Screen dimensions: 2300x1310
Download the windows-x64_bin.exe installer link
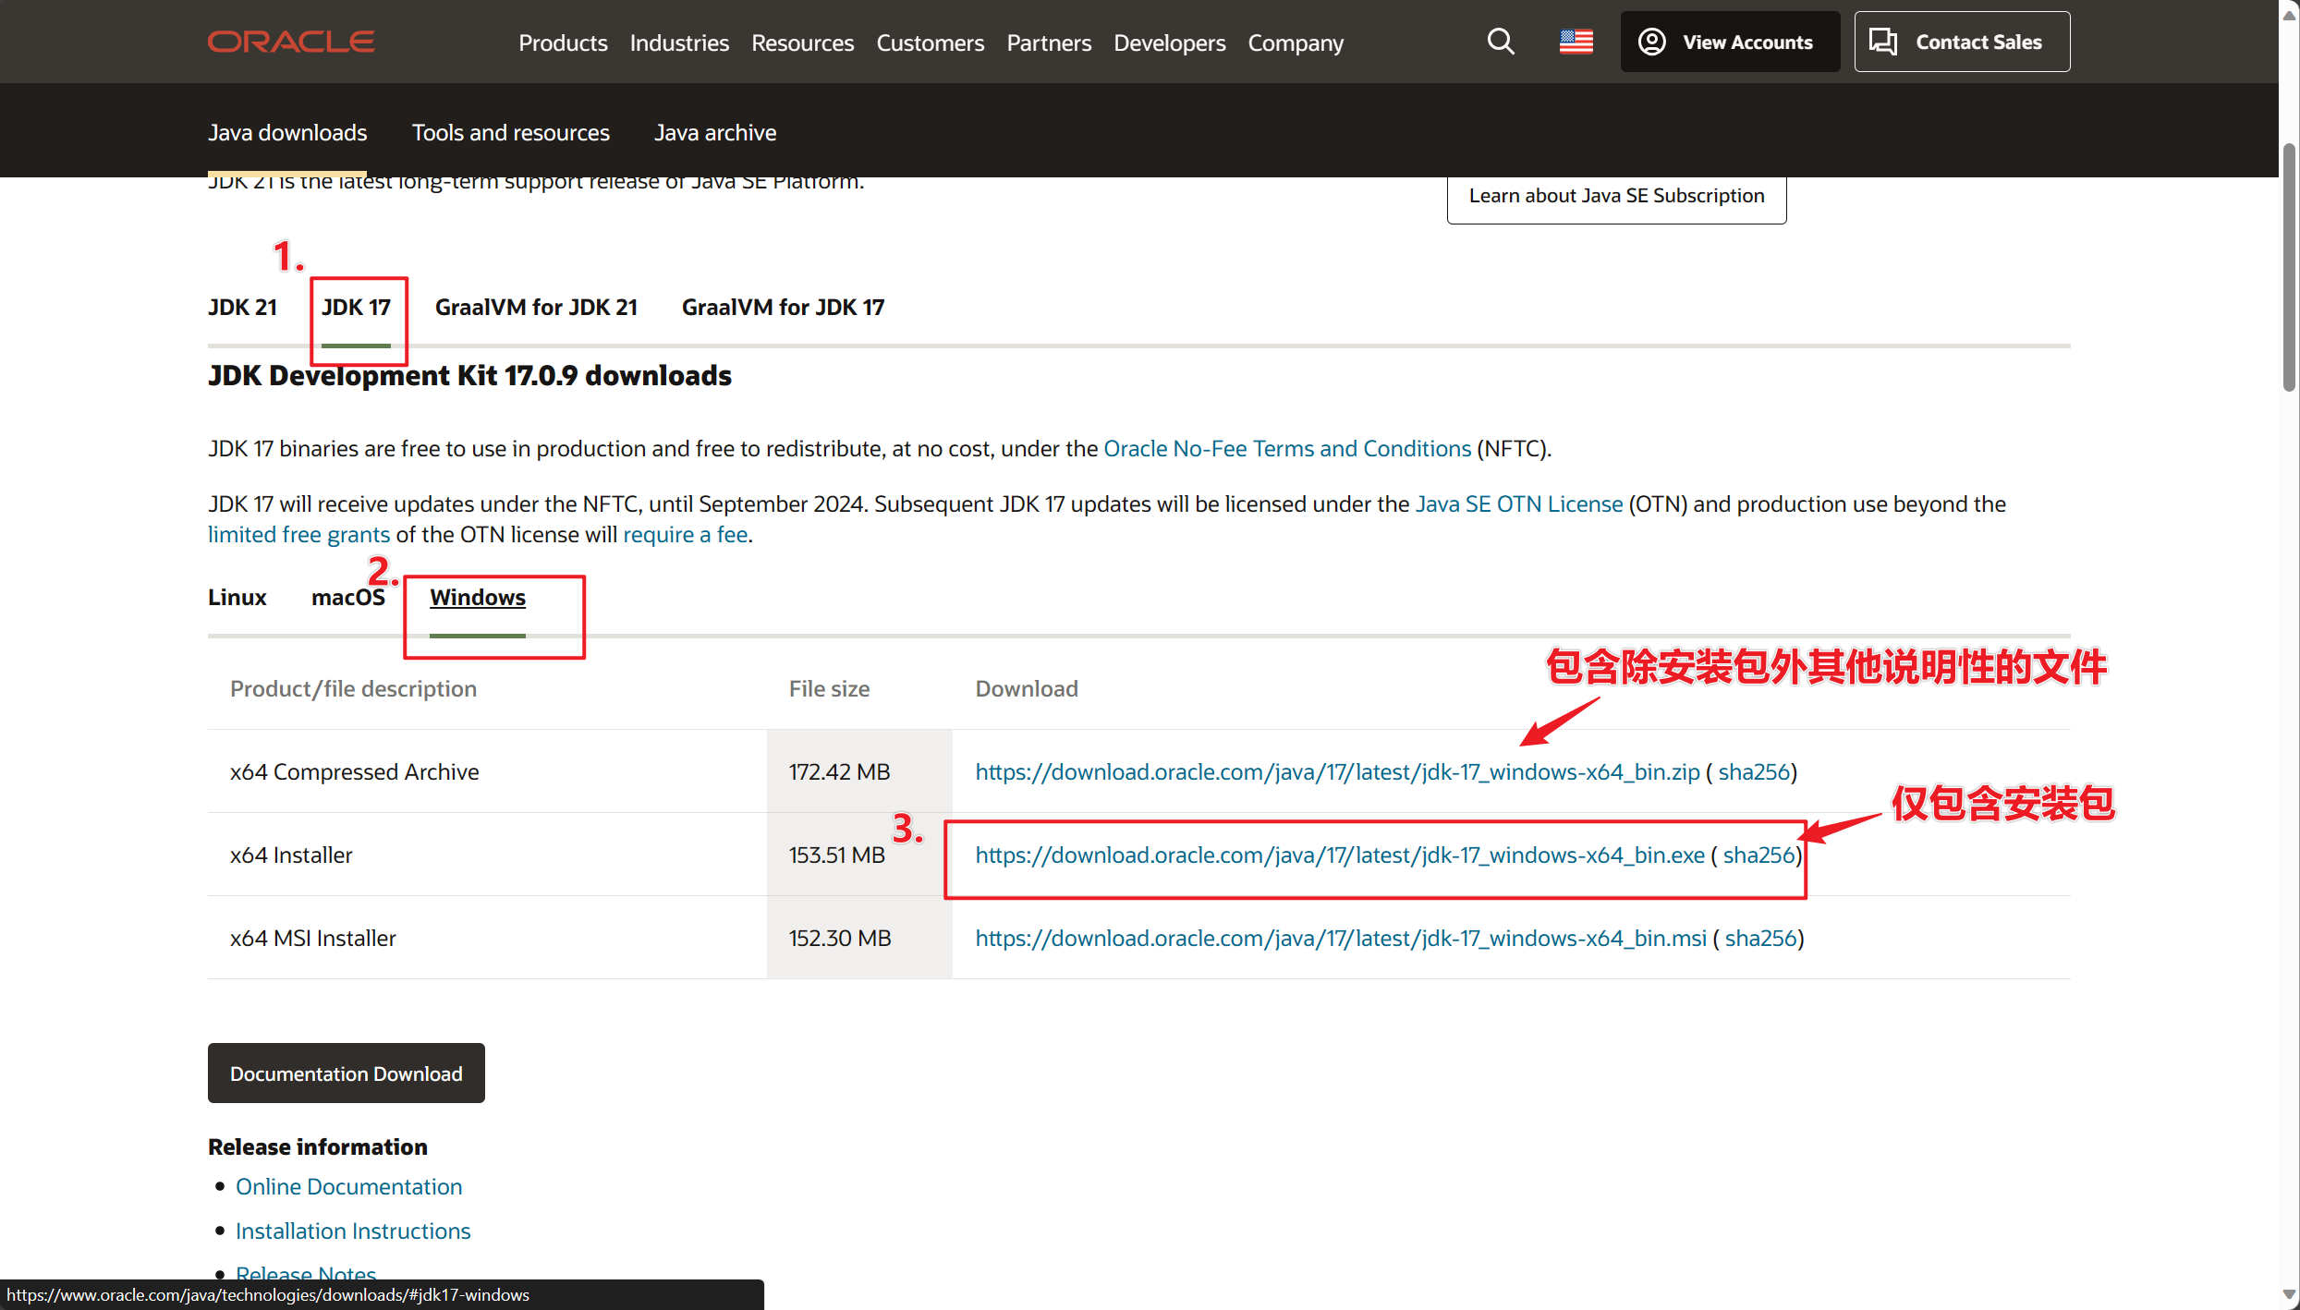1339,855
